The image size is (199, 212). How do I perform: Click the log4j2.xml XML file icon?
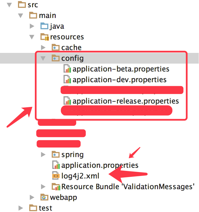tap(56, 176)
